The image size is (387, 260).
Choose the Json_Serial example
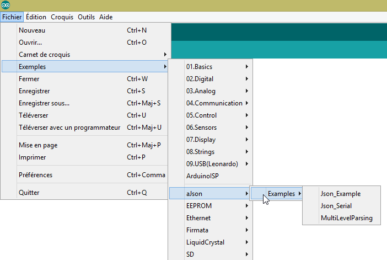click(337, 206)
